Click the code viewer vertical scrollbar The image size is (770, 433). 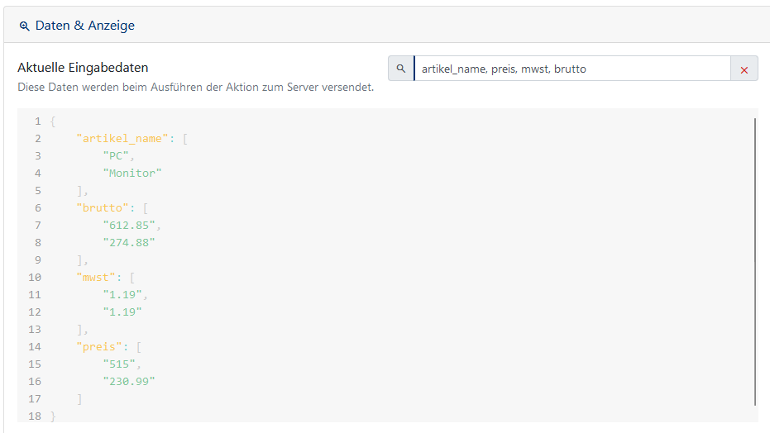click(x=755, y=261)
